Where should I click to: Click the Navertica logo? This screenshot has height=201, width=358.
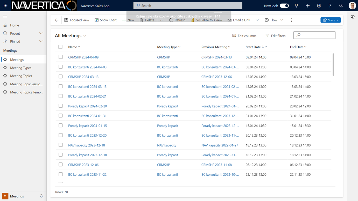tap(44, 5)
